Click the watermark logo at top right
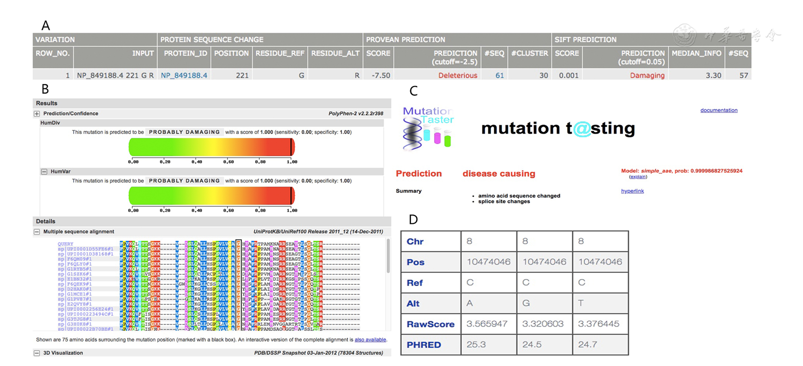The image size is (803, 366). click(x=685, y=36)
